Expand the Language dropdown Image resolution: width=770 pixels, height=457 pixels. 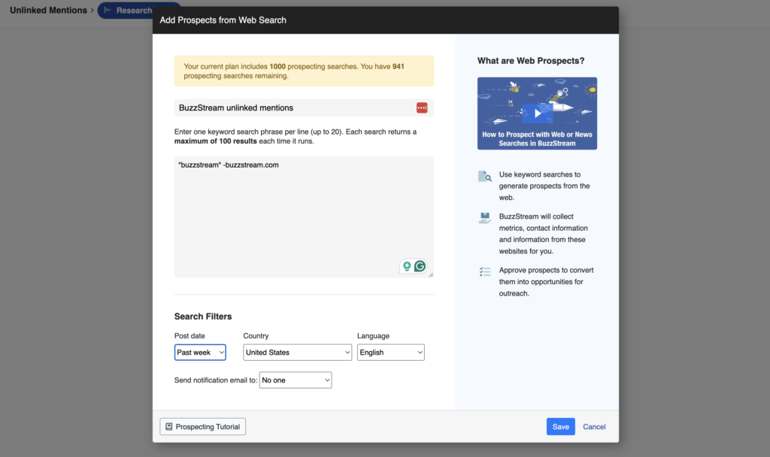(x=390, y=352)
